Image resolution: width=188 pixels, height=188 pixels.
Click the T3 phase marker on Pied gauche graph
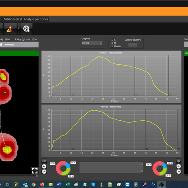(136, 95)
